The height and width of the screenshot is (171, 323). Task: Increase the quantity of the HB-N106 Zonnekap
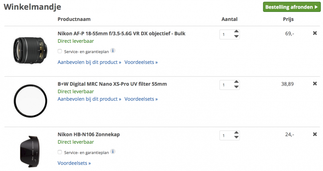pyautogui.click(x=236, y=132)
